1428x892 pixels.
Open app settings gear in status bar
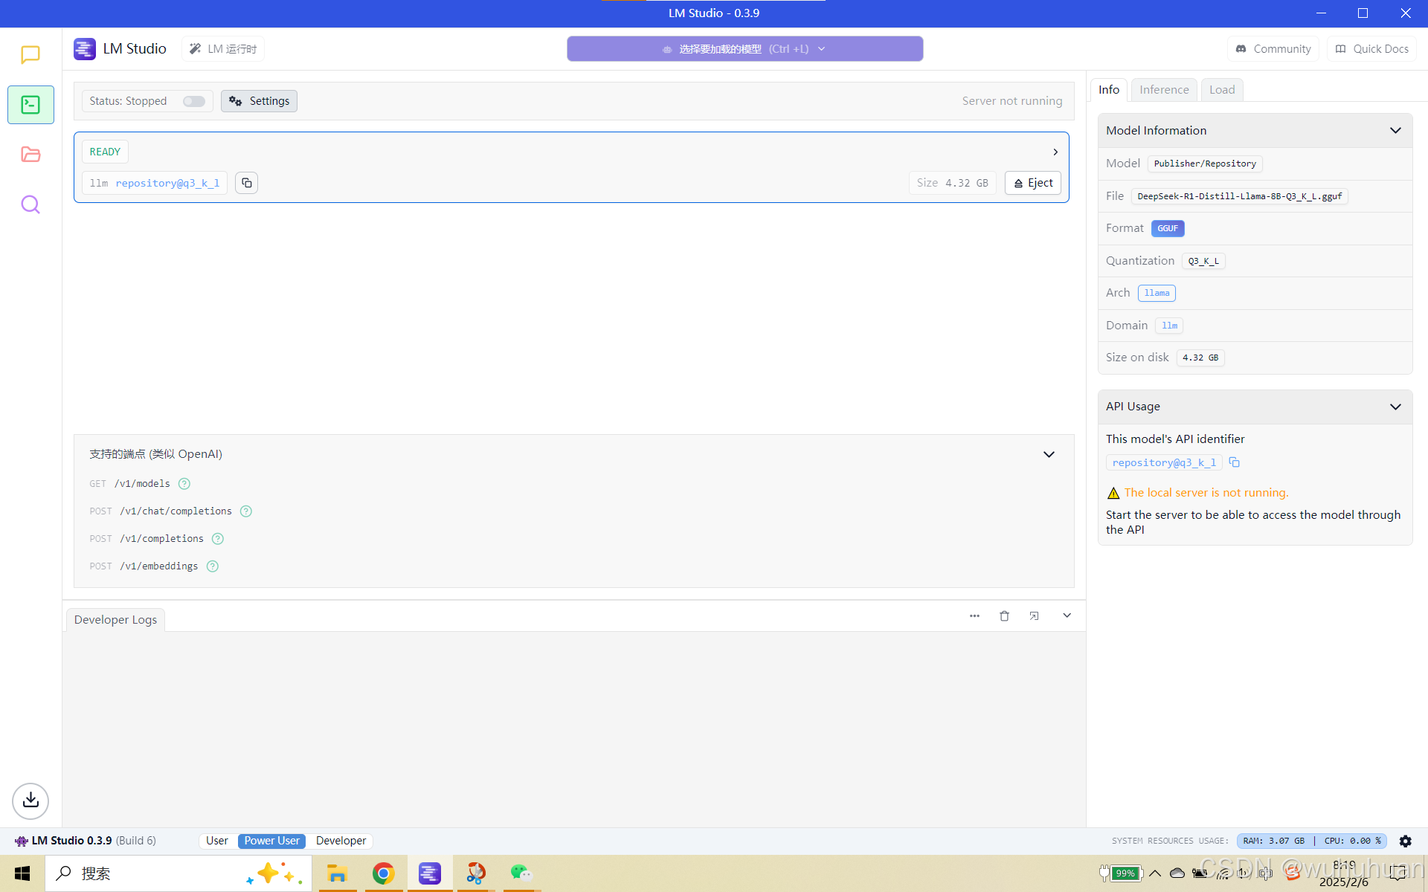pos(1405,841)
